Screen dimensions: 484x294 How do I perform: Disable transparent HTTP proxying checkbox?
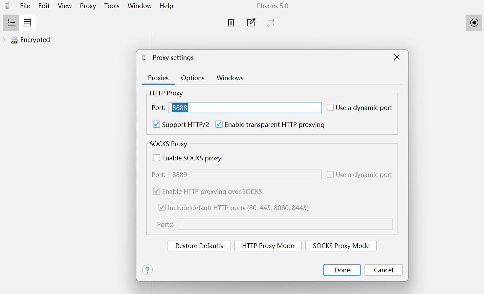click(x=219, y=124)
